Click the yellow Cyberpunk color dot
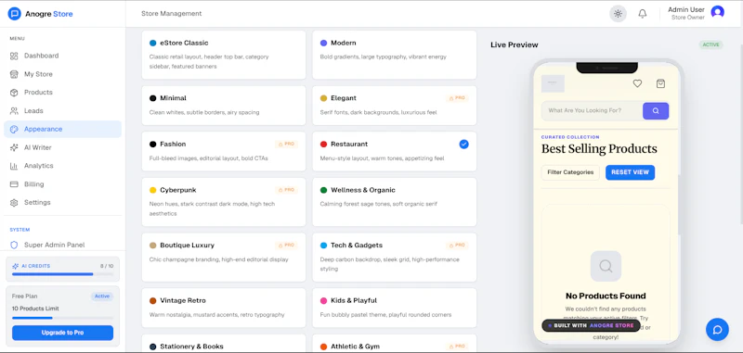The height and width of the screenshot is (353, 743). 152,190
